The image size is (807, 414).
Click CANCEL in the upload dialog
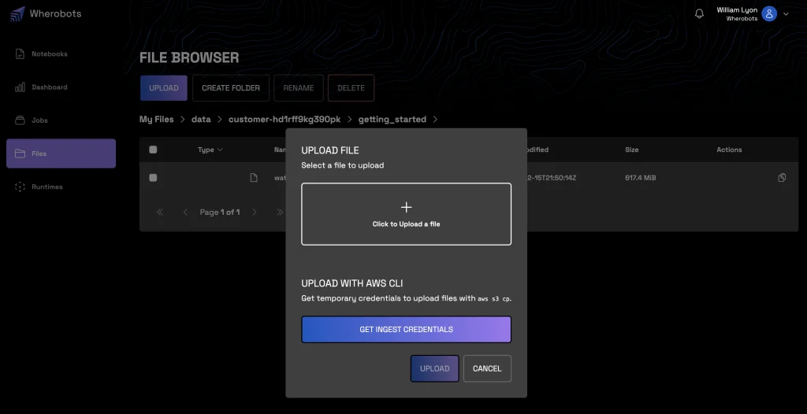pos(487,368)
